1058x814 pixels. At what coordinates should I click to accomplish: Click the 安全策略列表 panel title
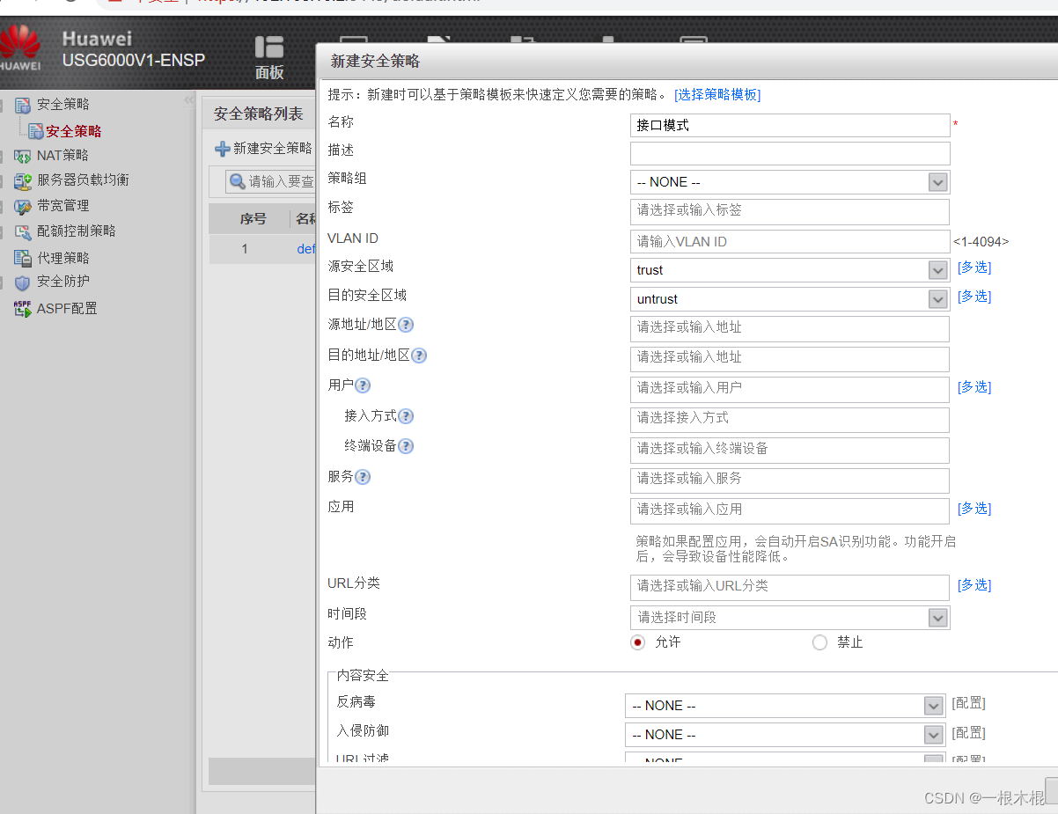259,114
